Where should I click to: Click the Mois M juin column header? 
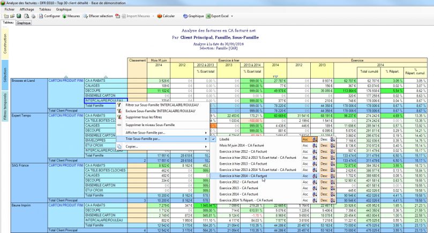click(159, 60)
